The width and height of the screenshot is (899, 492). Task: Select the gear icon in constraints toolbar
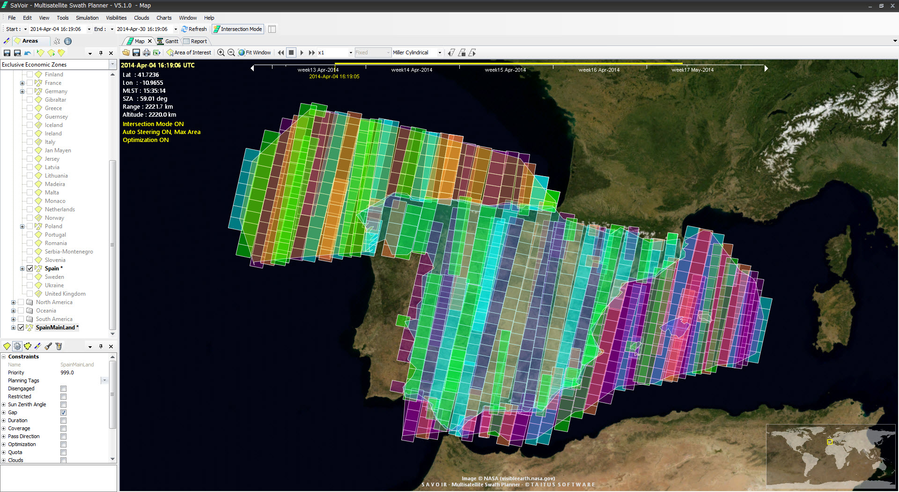tap(17, 346)
